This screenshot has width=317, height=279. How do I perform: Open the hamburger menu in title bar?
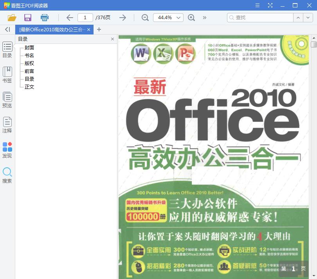tap(258, 5)
